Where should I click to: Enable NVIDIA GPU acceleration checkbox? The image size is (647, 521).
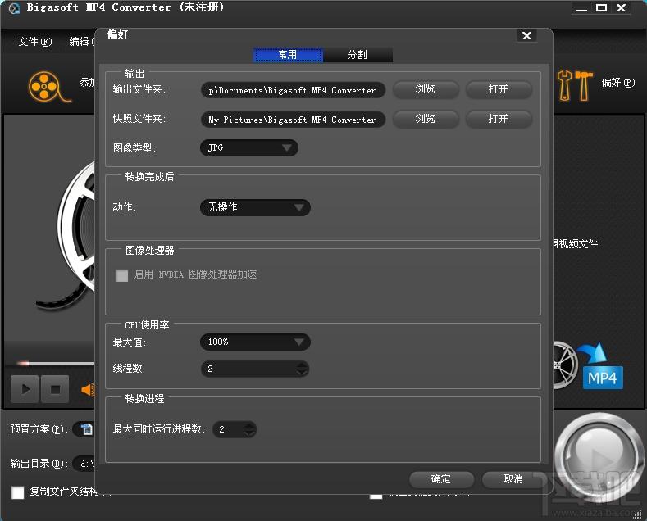(121, 275)
